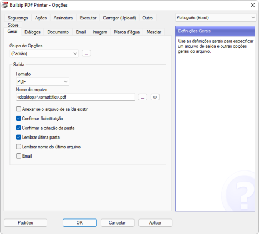Confirm settings with OK button
The height and width of the screenshot is (234, 259).
point(79,222)
